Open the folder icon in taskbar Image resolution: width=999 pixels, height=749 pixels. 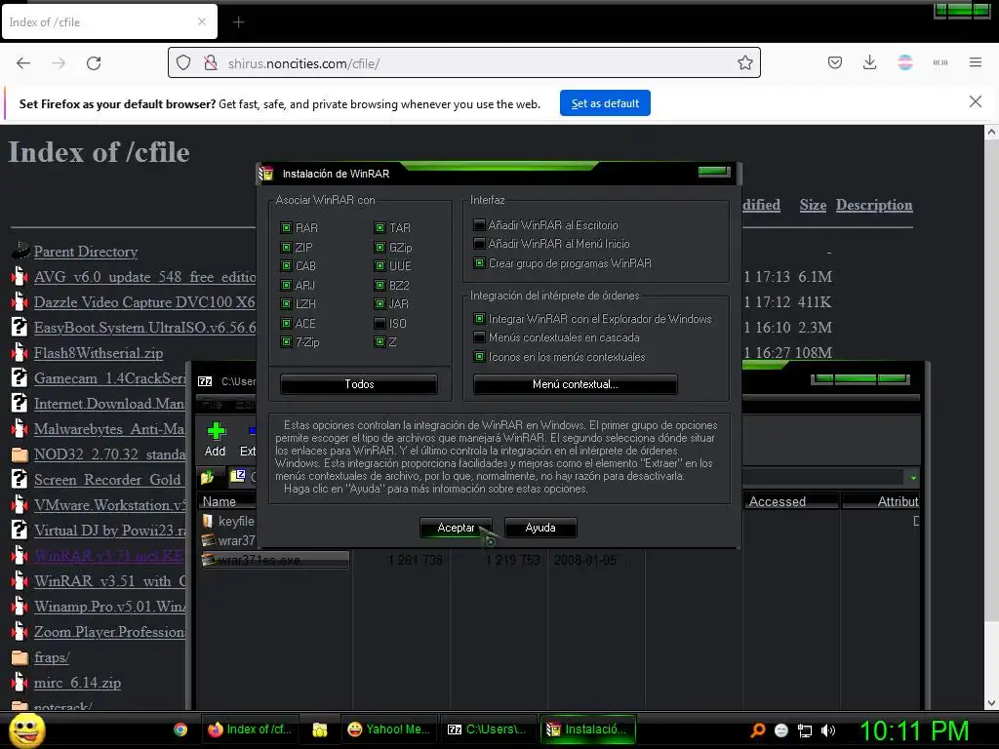tap(320, 729)
